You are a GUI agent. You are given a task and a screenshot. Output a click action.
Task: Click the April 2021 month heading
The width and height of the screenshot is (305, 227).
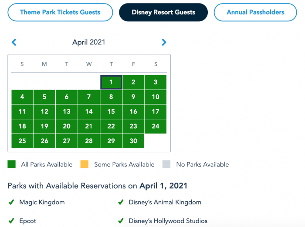(89, 42)
